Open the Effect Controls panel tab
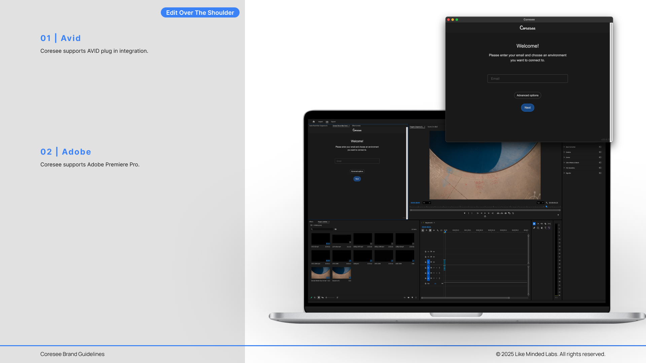Image resolution: width=646 pixels, height=363 pixels. click(356, 126)
